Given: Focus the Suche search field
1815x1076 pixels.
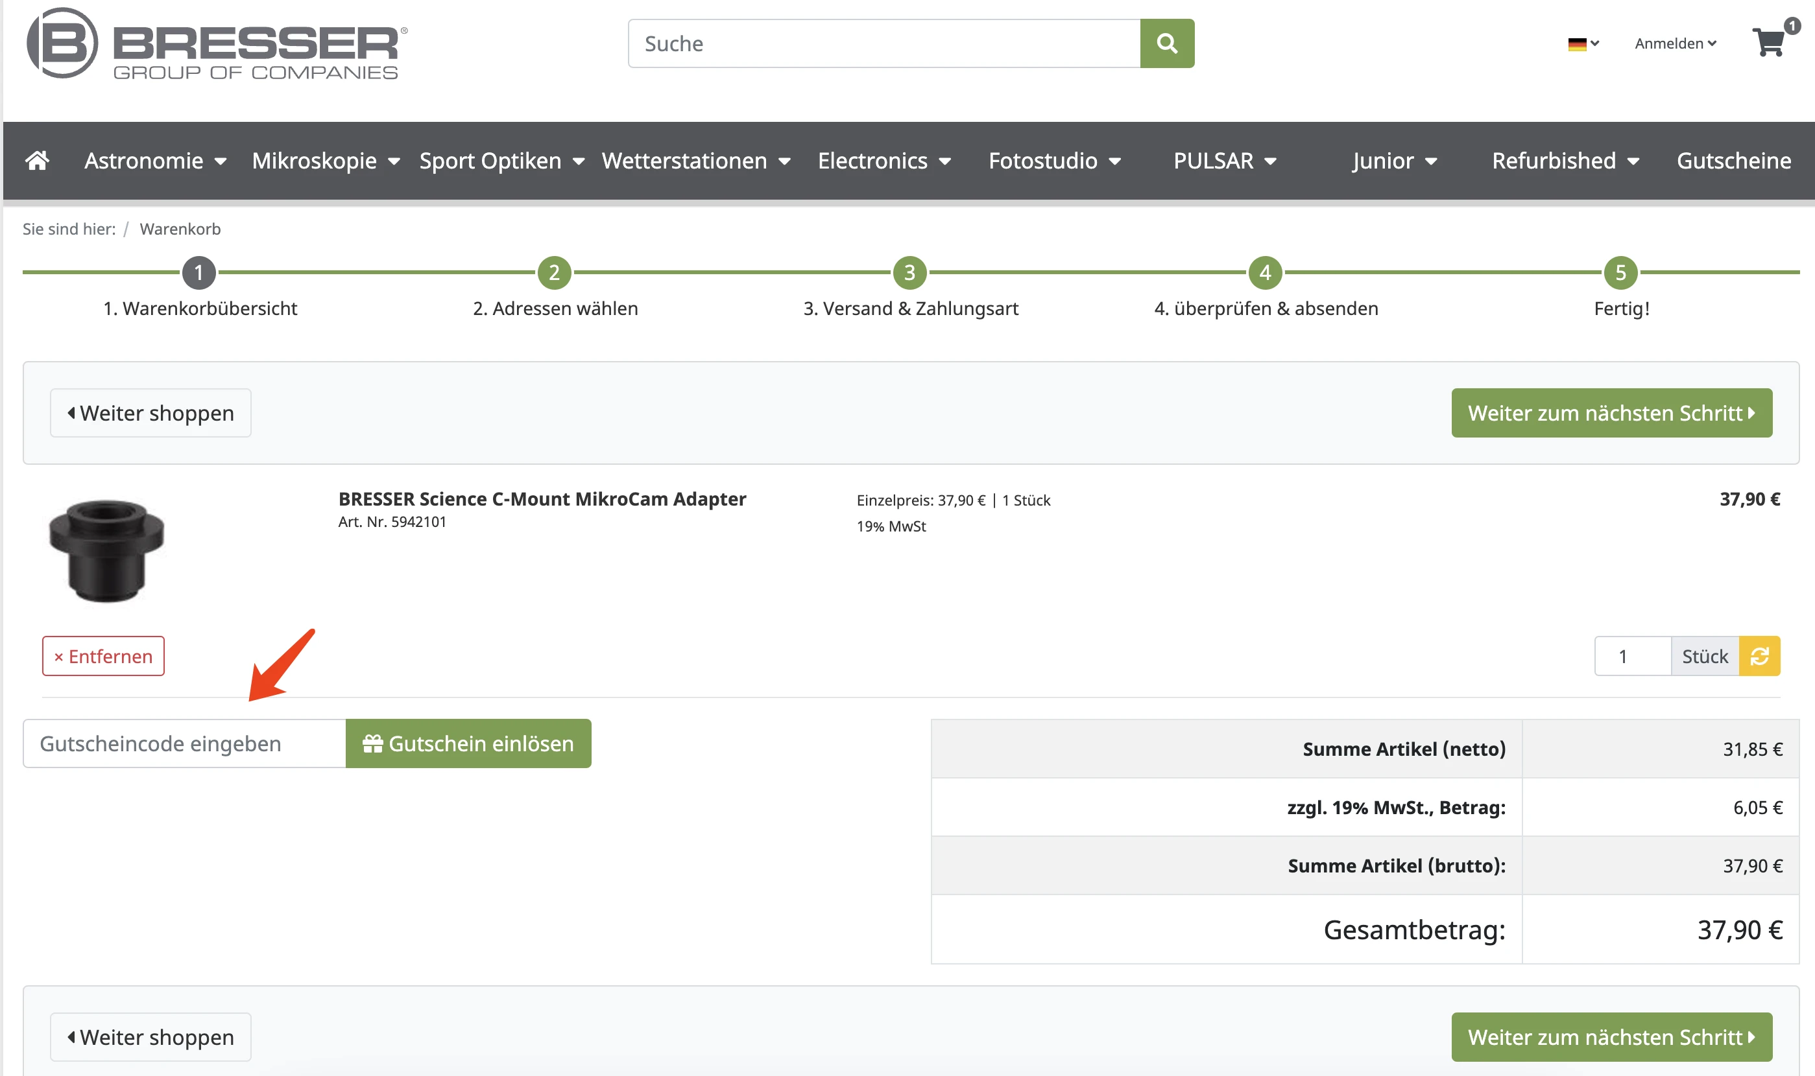Looking at the screenshot, I should [883, 43].
